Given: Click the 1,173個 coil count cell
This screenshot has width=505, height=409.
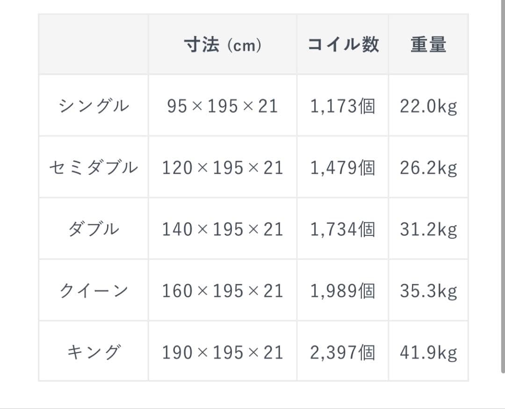Looking at the screenshot, I should [x=343, y=106].
